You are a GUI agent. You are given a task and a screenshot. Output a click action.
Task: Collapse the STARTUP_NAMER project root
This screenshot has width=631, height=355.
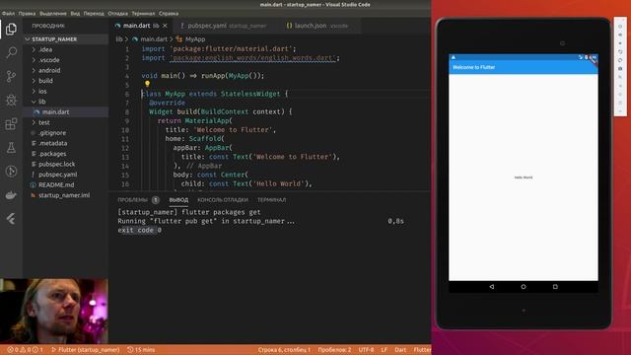click(x=54, y=39)
